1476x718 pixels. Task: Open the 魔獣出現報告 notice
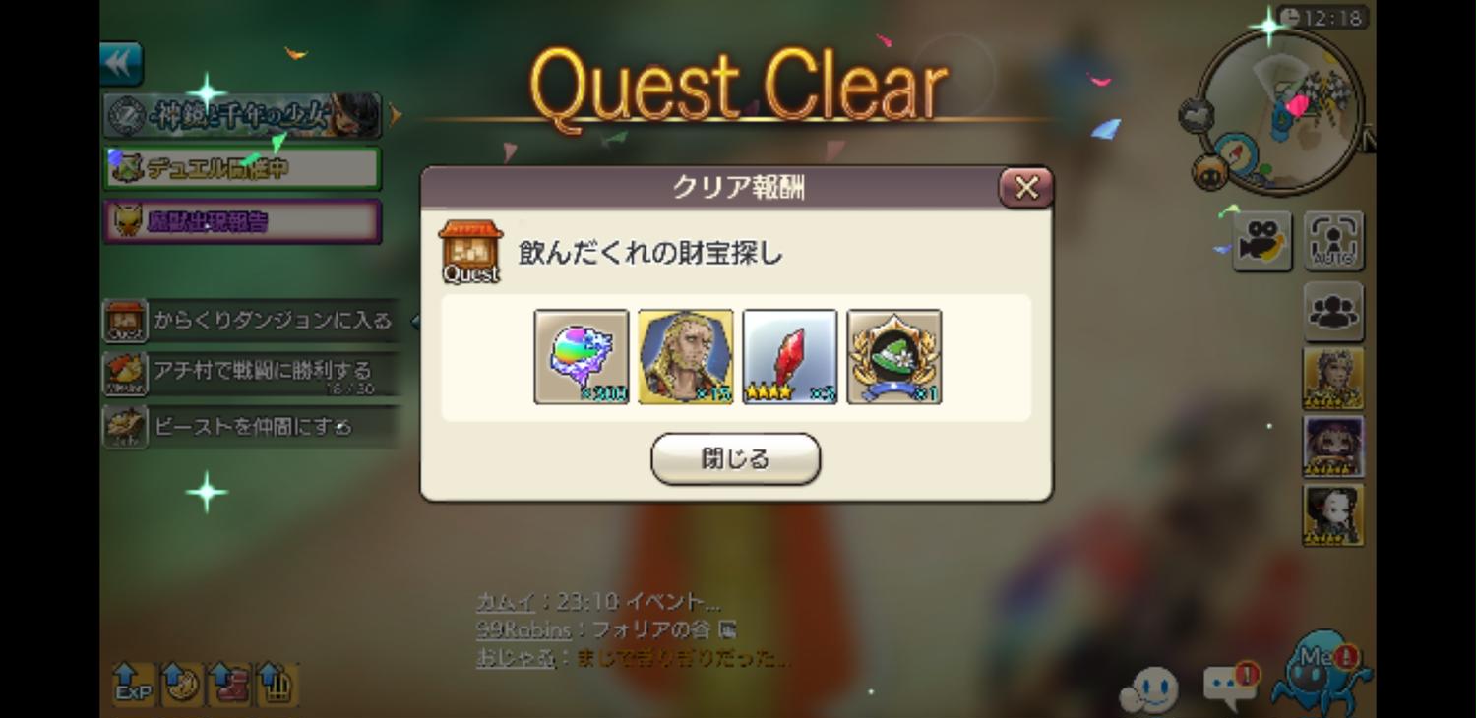[242, 221]
